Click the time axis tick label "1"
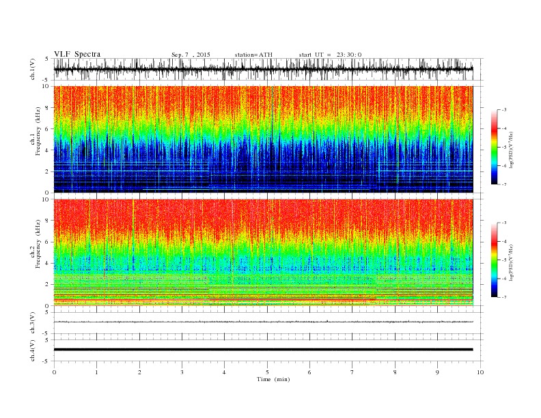 click(x=96, y=372)
